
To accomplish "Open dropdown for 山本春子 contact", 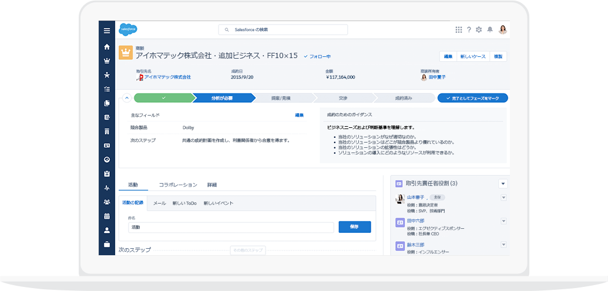I will pyautogui.click(x=503, y=198).
